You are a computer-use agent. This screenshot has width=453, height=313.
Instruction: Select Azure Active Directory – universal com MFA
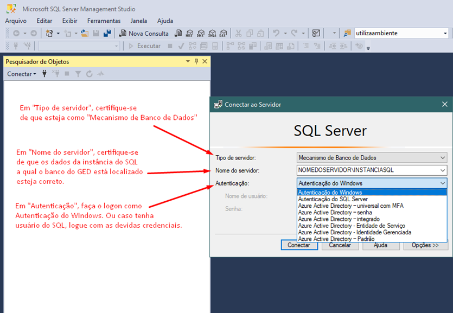pos(372,206)
